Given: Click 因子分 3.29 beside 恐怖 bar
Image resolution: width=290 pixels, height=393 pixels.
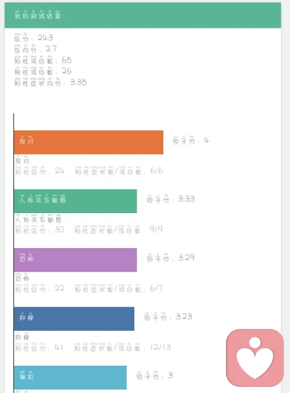Looking at the screenshot, I should tap(170, 257).
